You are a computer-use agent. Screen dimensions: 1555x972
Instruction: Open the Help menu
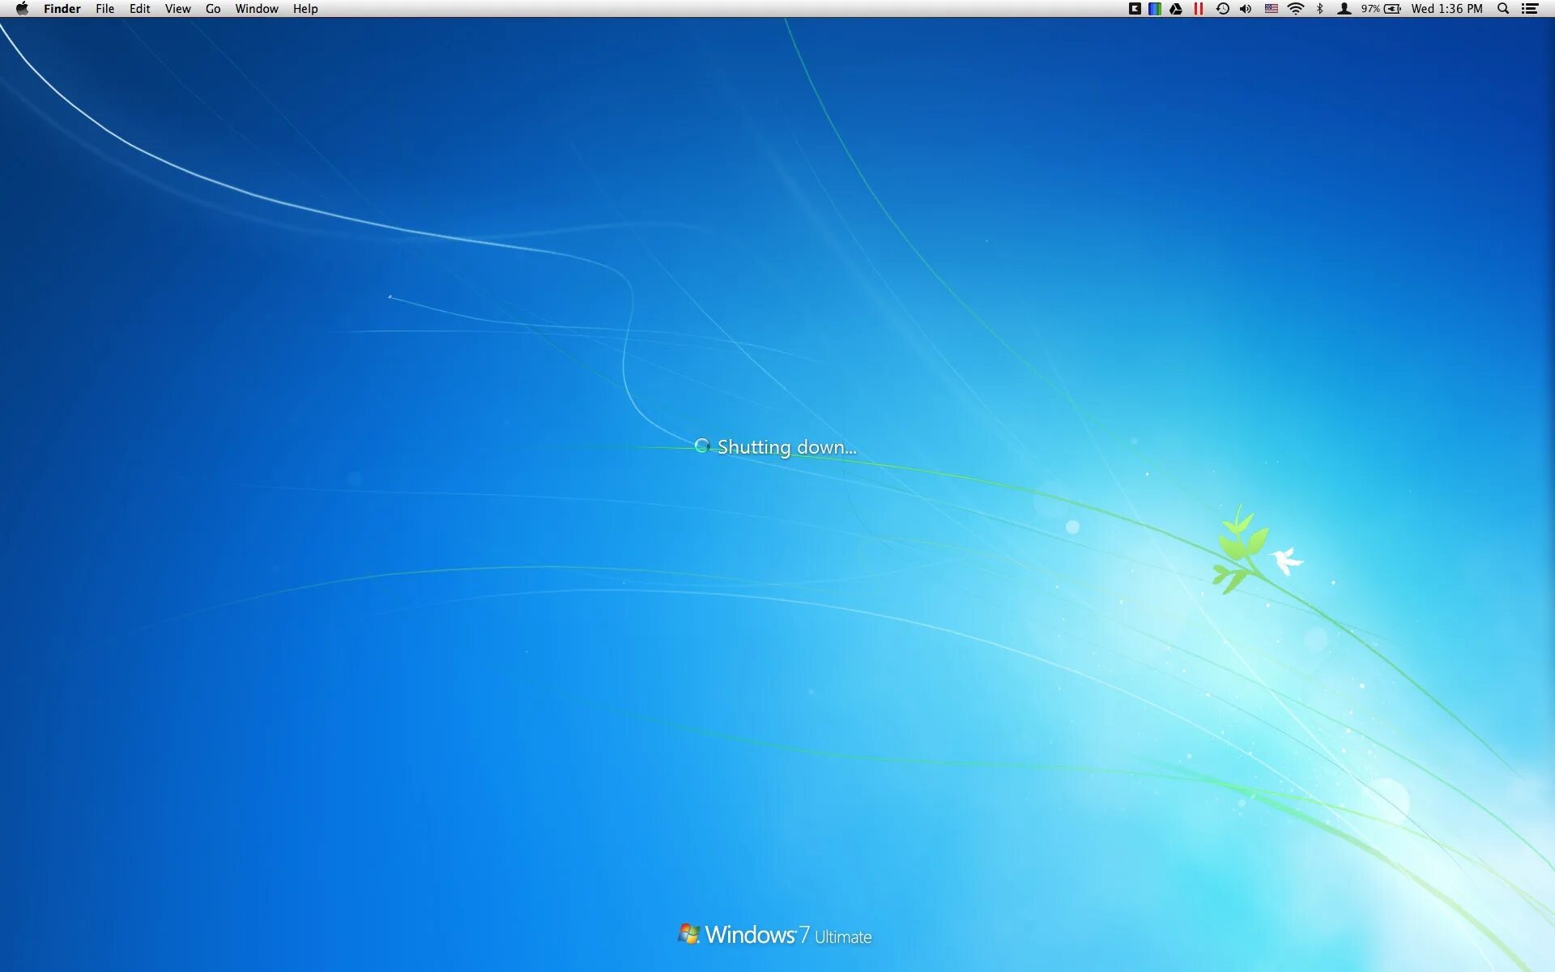(305, 9)
